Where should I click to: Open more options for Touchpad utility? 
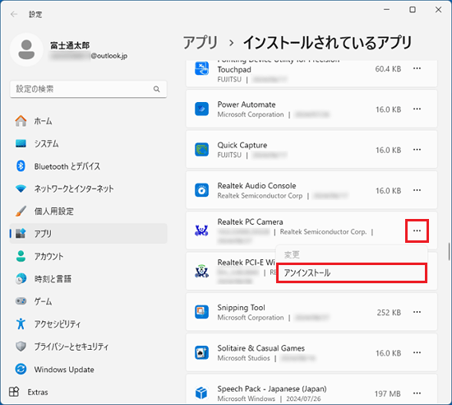tap(417, 68)
